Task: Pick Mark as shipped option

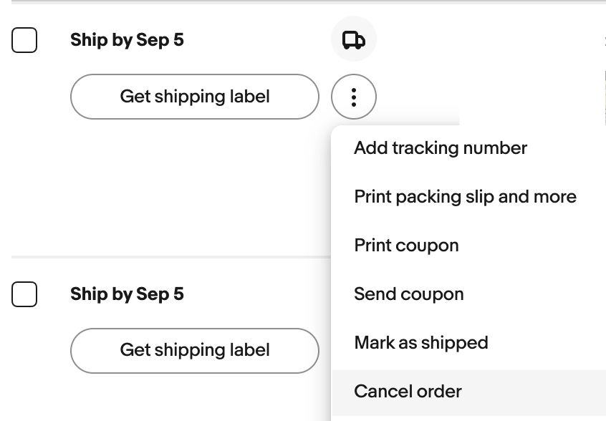Action: point(421,342)
